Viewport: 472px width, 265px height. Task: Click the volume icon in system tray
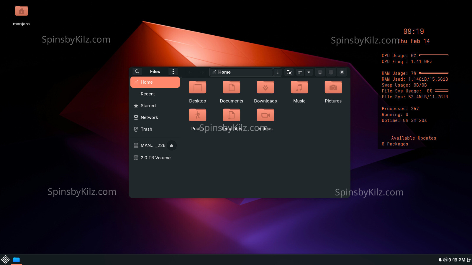[445, 260]
